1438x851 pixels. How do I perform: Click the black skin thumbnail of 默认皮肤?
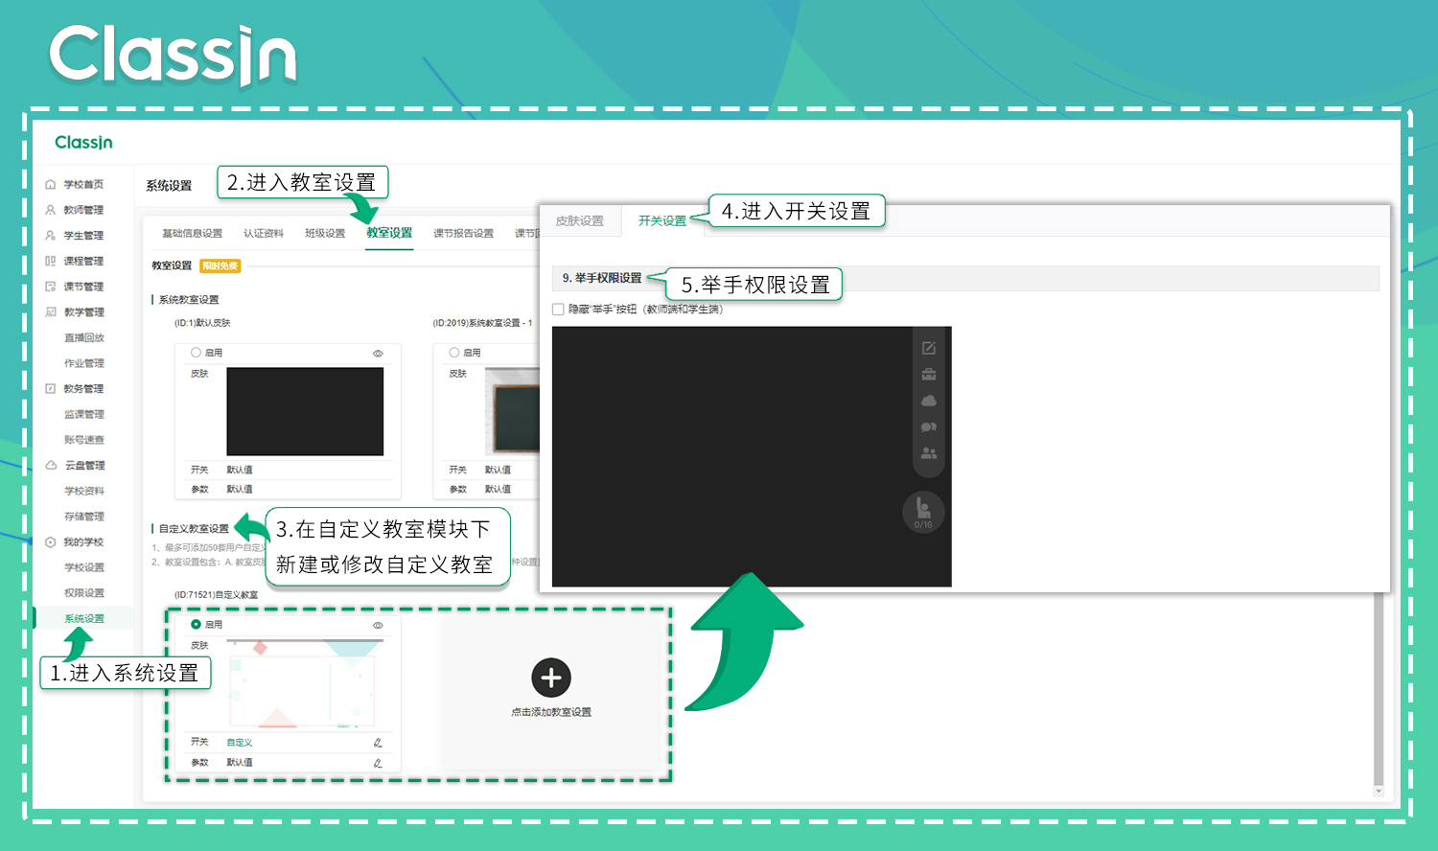[305, 411]
